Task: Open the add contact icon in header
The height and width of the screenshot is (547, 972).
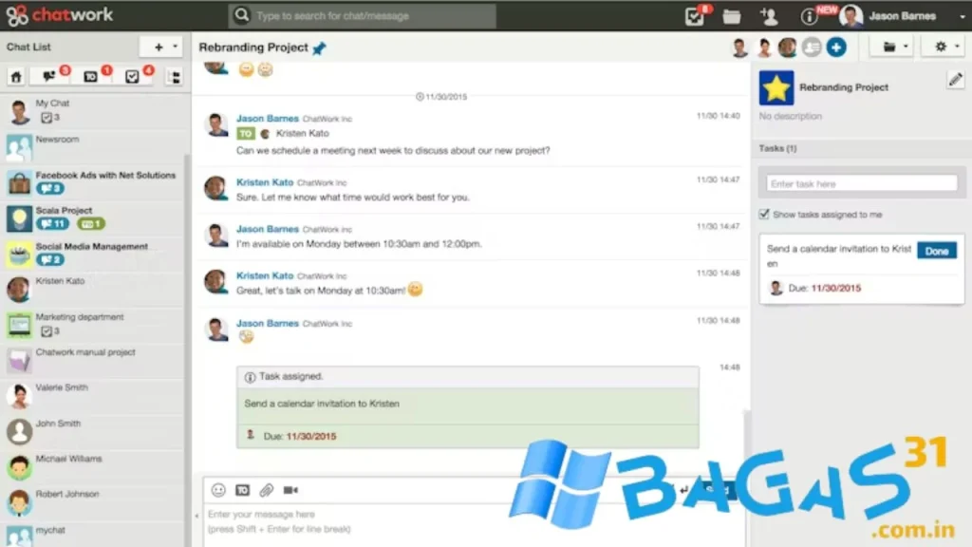Action: [769, 16]
